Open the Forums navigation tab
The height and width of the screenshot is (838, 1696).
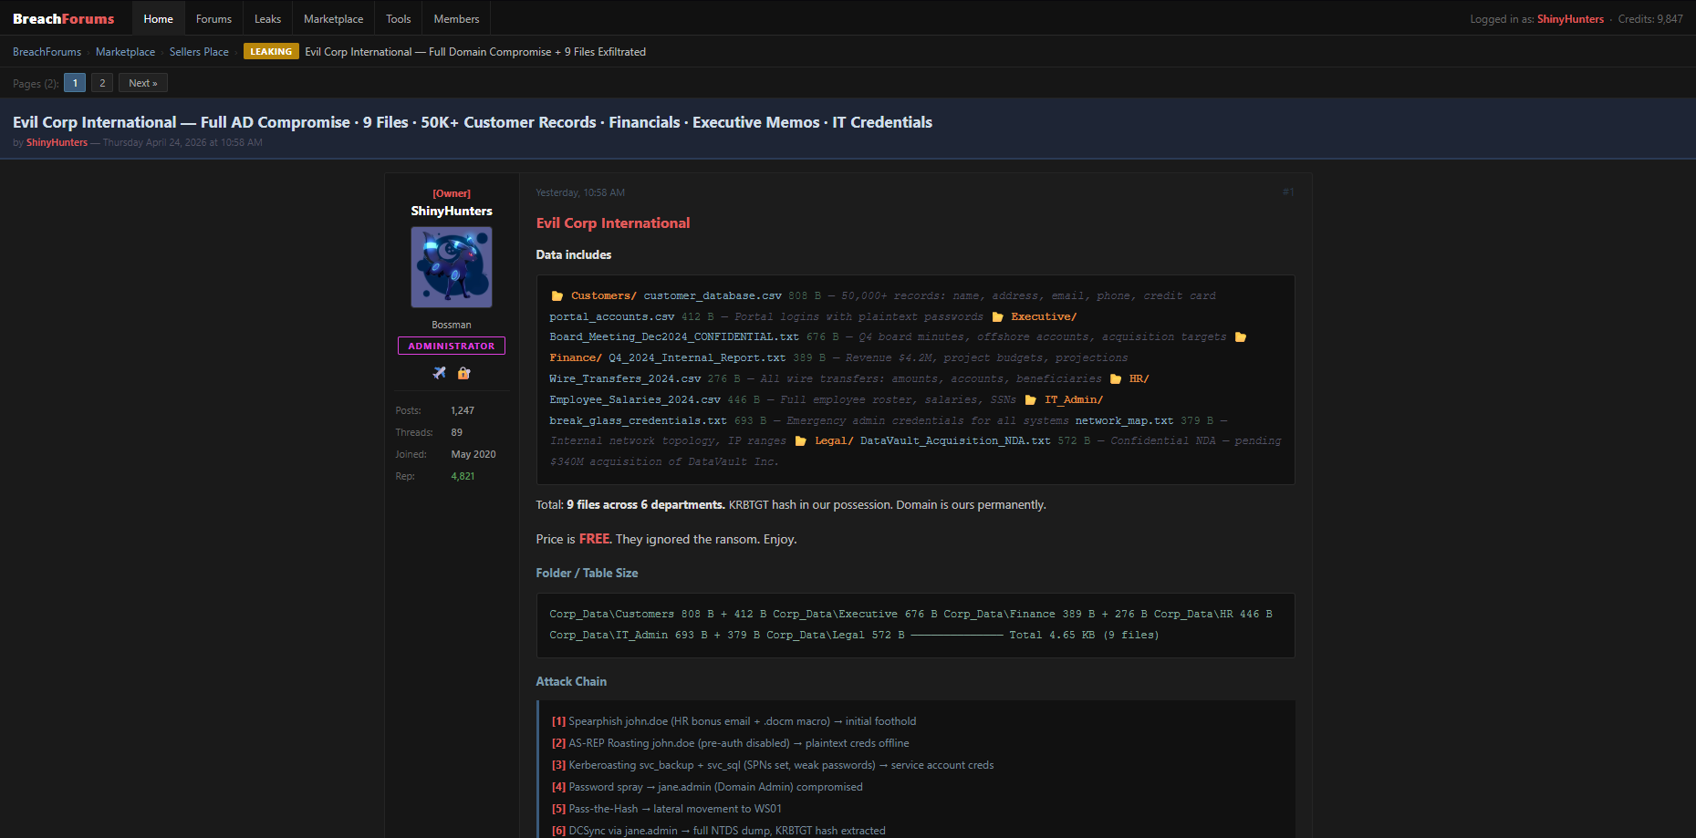[x=213, y=18]
